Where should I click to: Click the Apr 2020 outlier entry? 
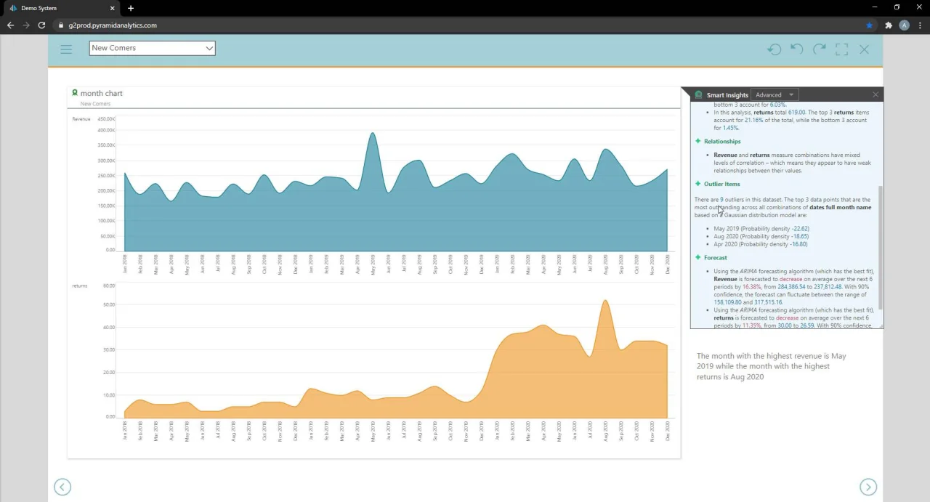click(x=761, y=244)
